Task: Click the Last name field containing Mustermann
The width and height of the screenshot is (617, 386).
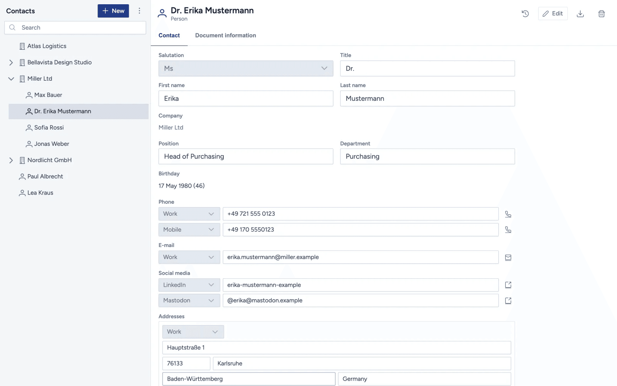Action: (x=427, y=98)
